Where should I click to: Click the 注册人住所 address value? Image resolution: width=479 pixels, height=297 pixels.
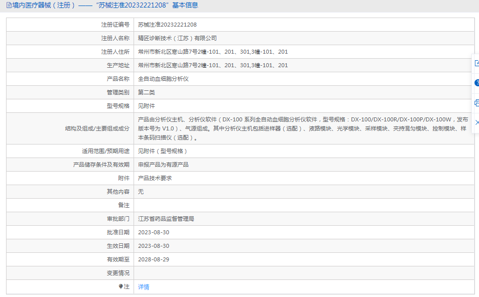point(212,52)
